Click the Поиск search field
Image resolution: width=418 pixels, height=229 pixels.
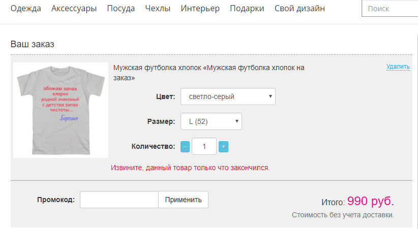[x=390, y=9]
